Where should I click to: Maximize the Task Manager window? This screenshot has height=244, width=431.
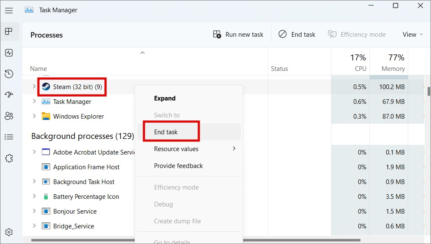pyautogui.click(x=395, y=5)
